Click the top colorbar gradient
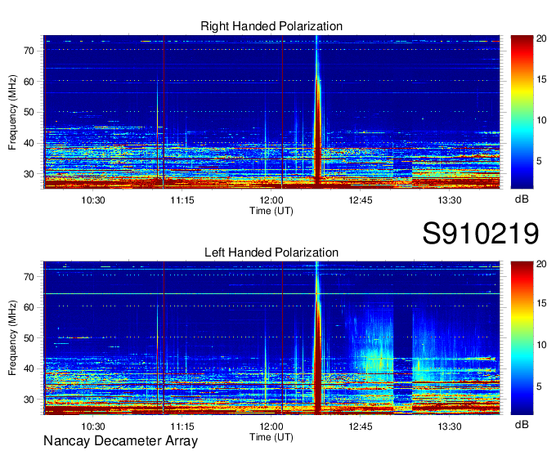 coord(522,112)
